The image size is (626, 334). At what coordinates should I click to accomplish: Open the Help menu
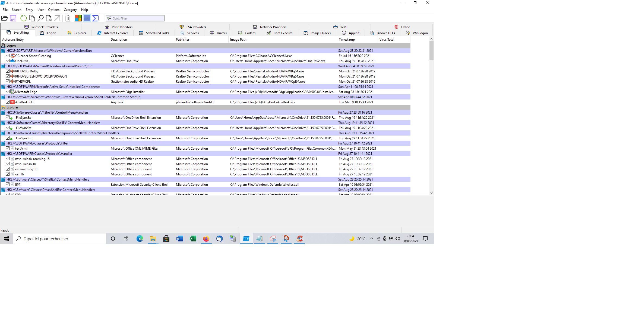point(84,9)
